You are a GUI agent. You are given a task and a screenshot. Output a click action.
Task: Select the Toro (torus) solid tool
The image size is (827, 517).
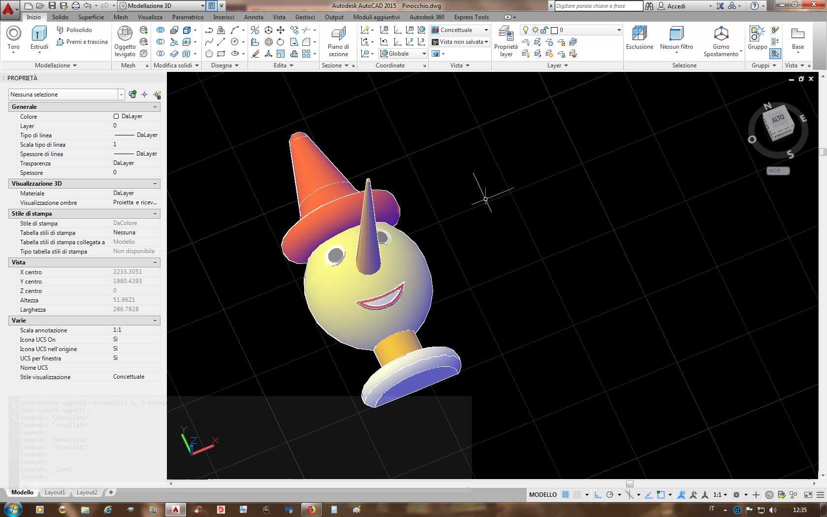point(13,38)
